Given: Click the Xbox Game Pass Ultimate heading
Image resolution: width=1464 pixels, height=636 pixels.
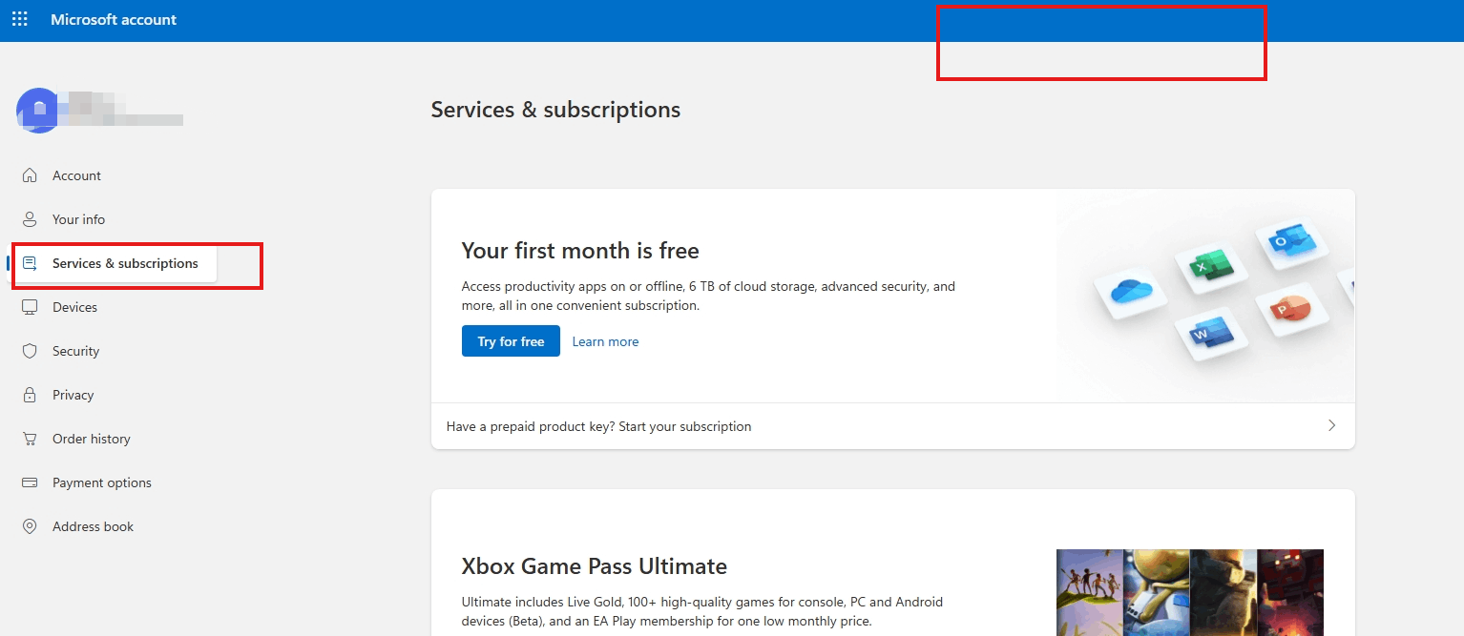Looking at the screenshot, I should point(594,566).
